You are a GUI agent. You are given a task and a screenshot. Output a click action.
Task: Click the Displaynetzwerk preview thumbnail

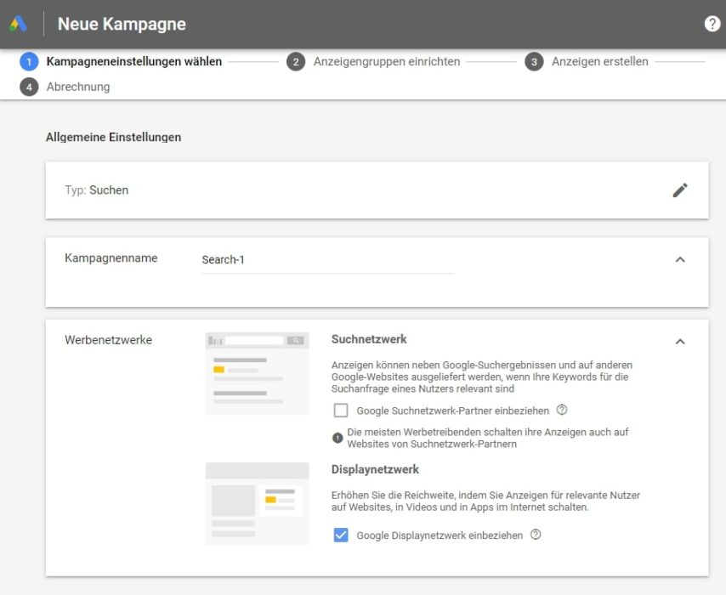257,503
